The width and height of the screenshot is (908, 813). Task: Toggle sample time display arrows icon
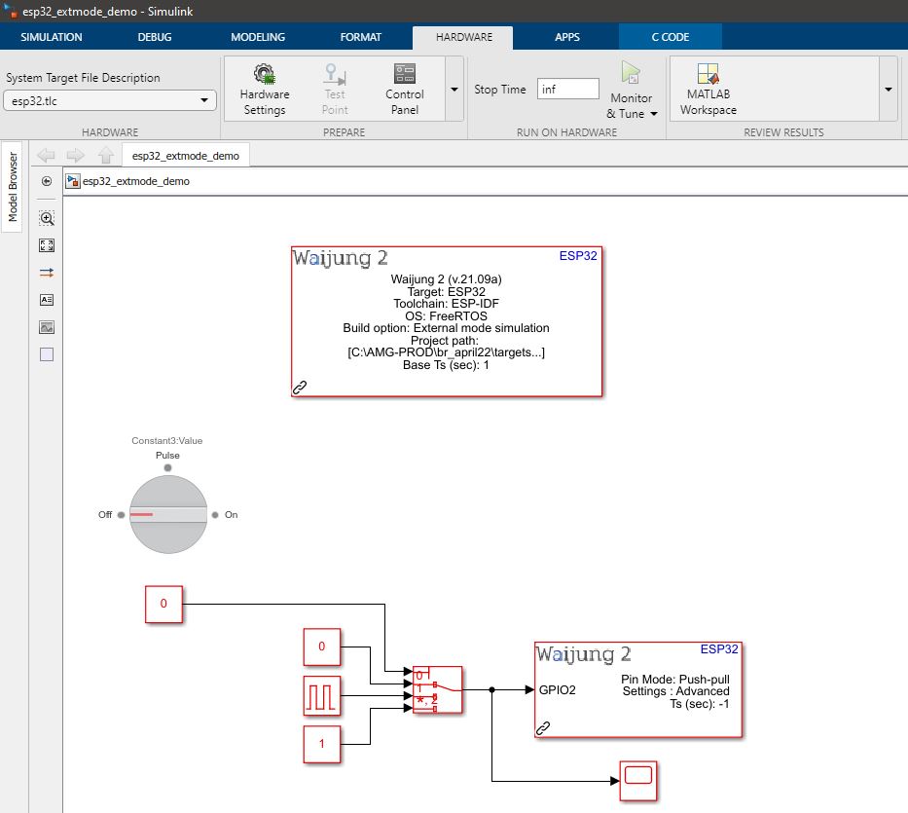coord(47,273)
